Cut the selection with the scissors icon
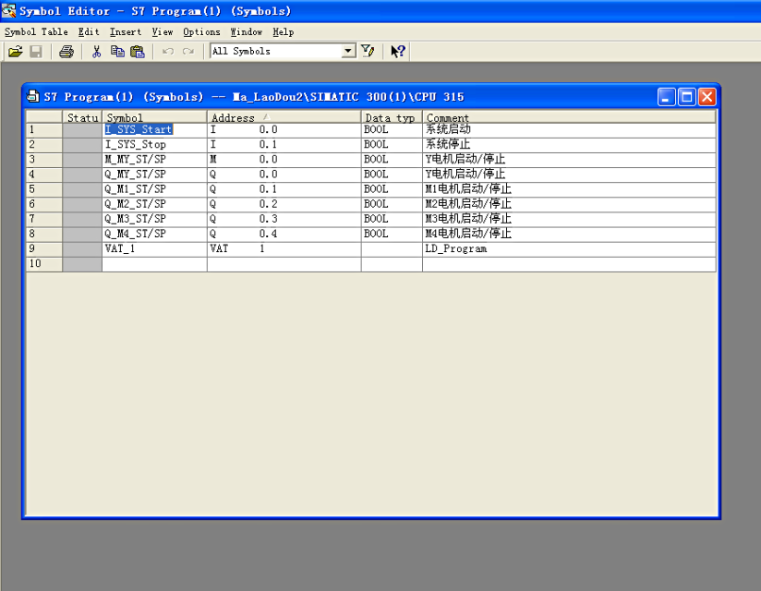This screenshot has height=591, width=761. tap(97, 52)
